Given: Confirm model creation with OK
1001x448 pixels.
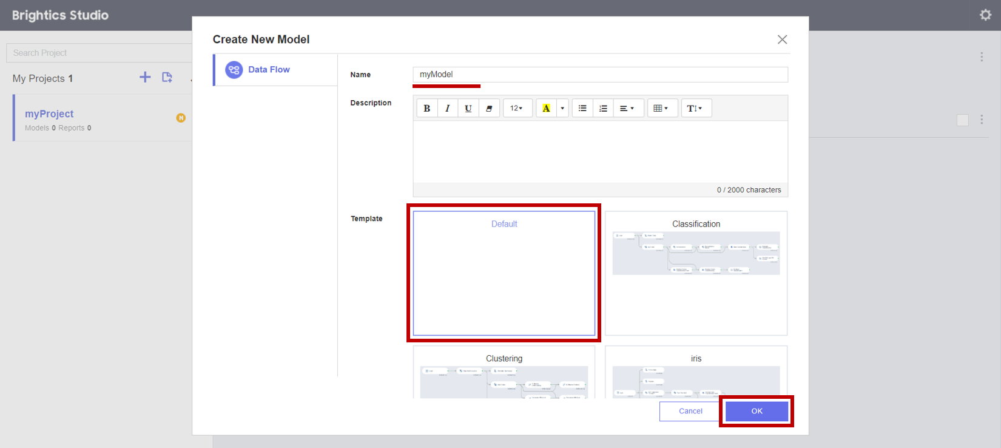Looking at the screenshot, I should point(757,411).
